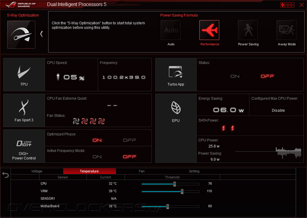Open the TPU module
The image size is (307, 218).
pos(24,75)
